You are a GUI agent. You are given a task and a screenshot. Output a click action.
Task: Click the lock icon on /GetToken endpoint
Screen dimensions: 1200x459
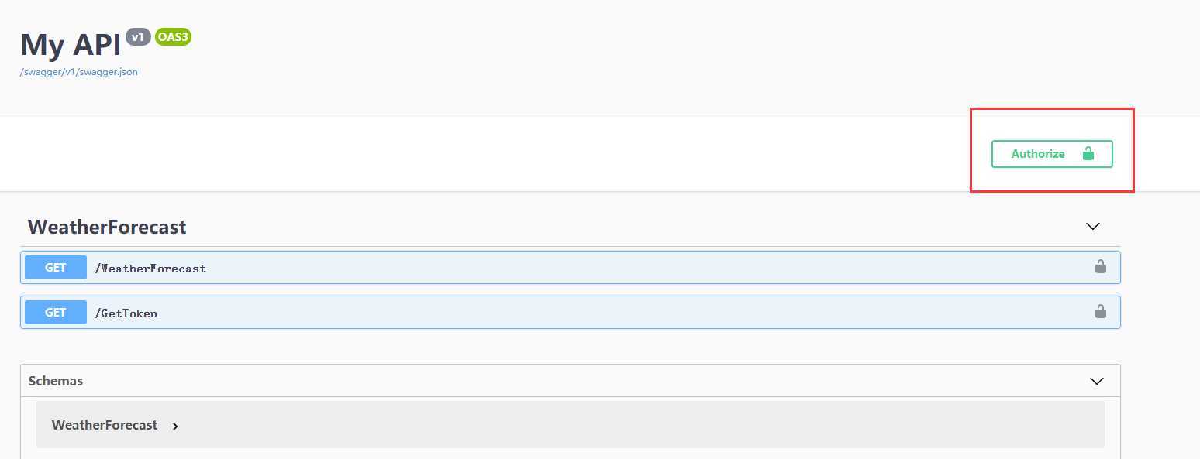point(1100,312)
